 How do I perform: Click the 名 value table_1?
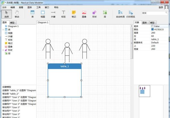click(x=155, y=39)
